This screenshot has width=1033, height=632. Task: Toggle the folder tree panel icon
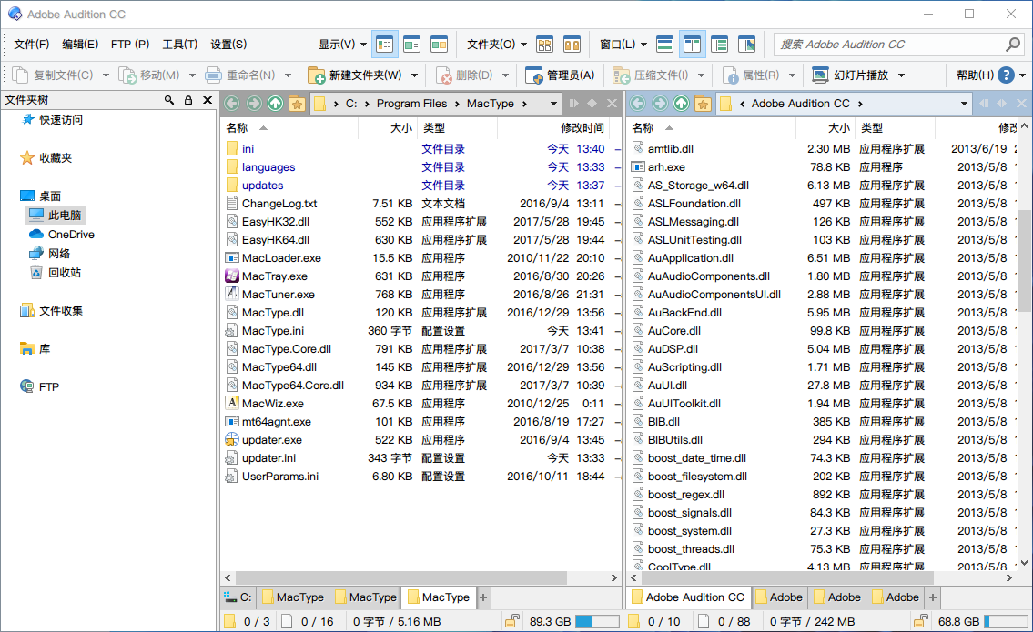pyautogui.click(x=719, y=45)
